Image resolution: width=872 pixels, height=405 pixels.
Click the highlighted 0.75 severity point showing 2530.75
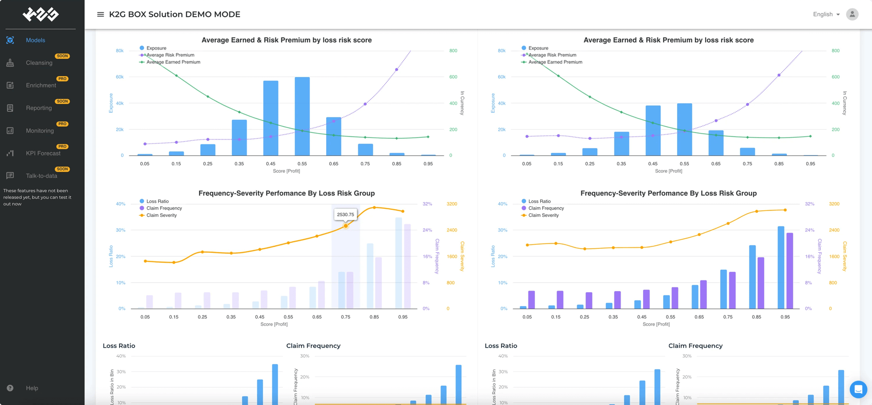click(x=346, y=226)
